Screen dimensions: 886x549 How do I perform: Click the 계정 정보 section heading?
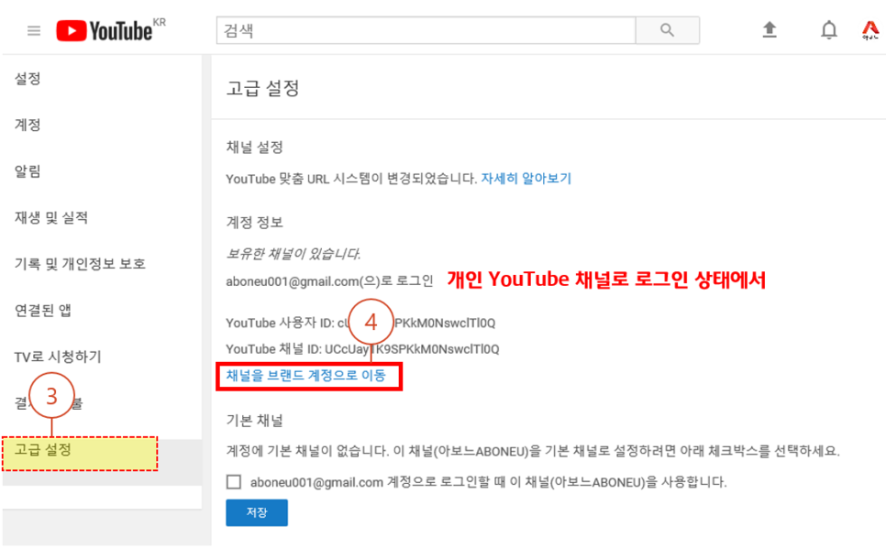[x=254, y=222]
